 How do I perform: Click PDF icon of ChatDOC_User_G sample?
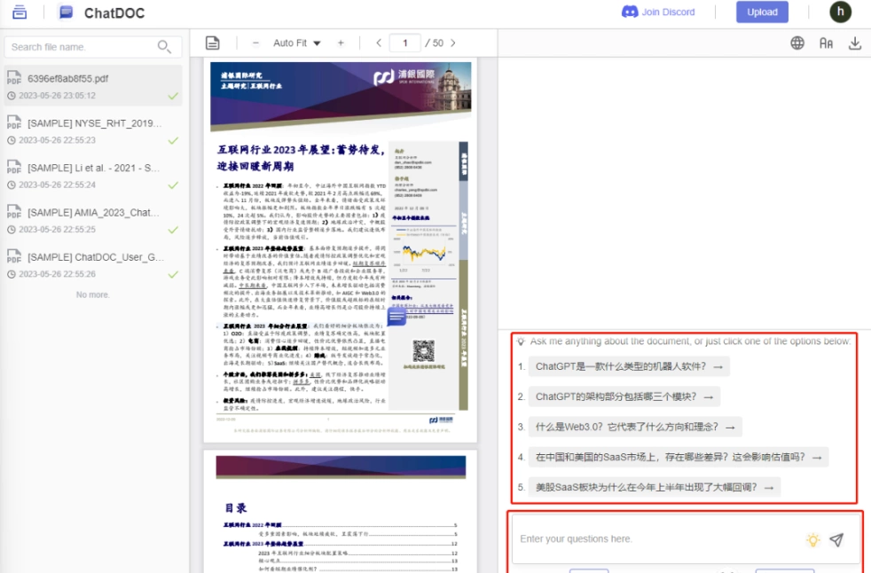coord(14,256)
